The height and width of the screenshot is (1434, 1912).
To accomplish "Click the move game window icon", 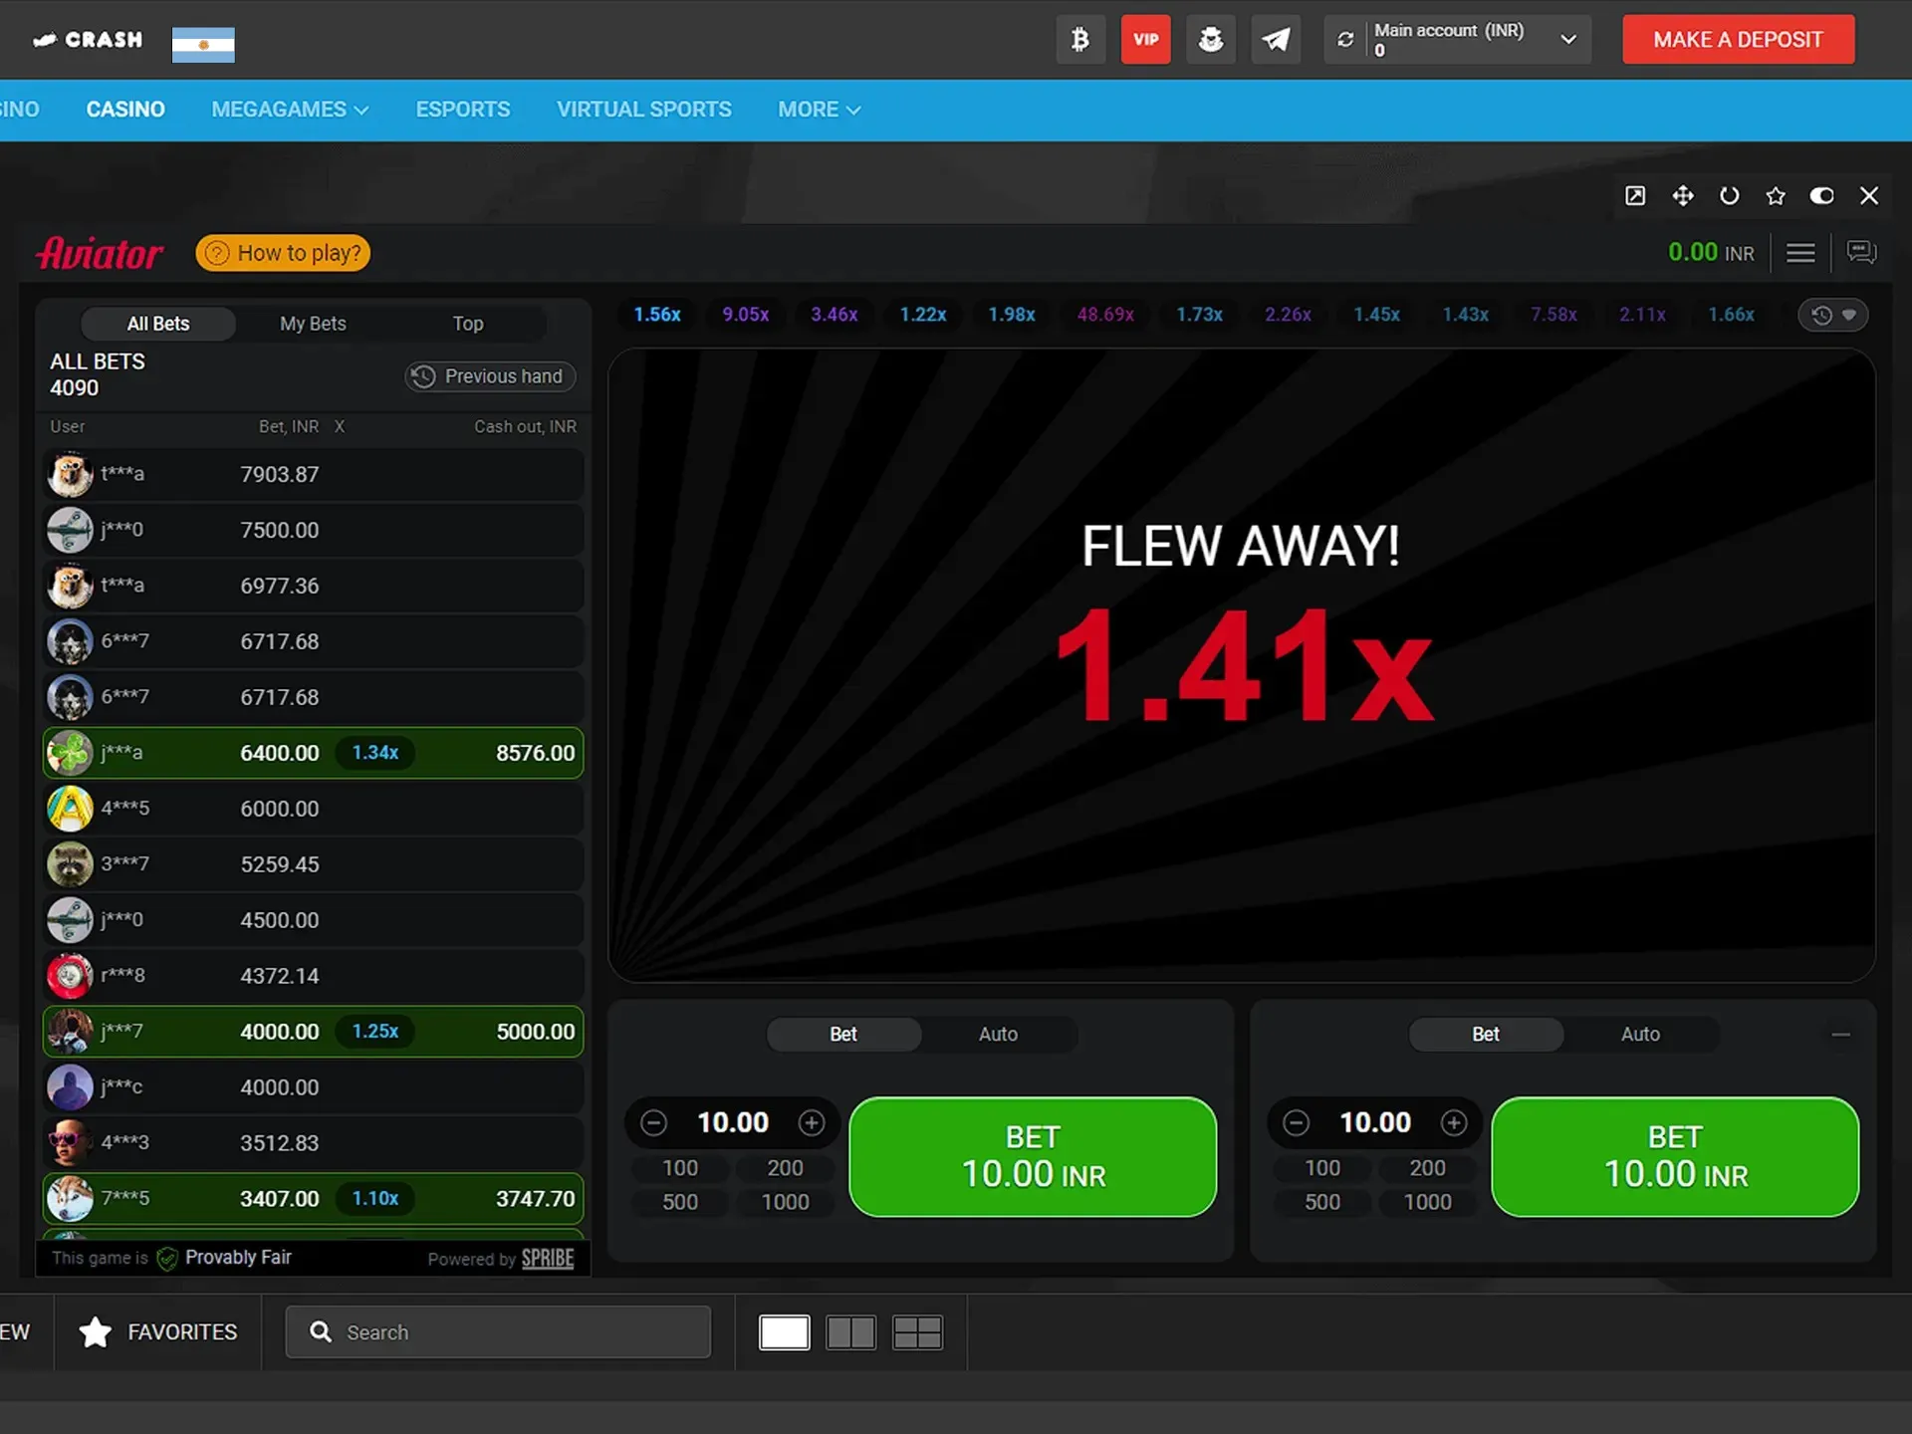I will [1683, 195].
